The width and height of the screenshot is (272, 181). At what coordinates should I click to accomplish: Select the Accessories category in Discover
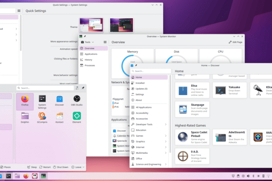[149, 119]
